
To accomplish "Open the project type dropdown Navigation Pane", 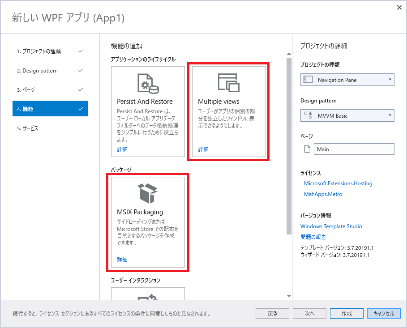I will [x=347, y=80].
